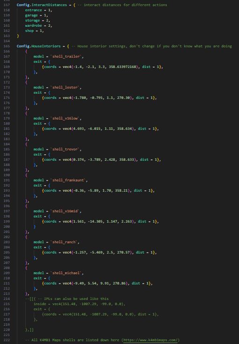Select the shell_trailer model string
Viewport: 239px width, 344px height.
67,56
